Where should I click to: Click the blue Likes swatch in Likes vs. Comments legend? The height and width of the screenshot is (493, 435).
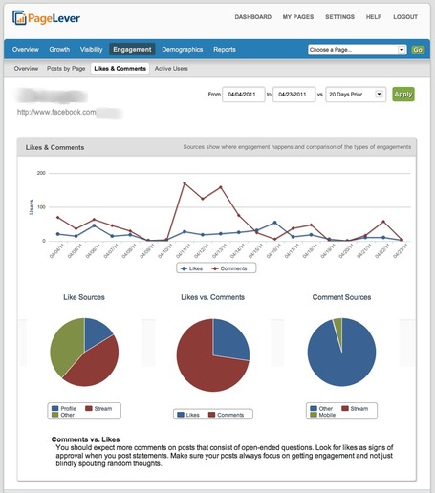(x=181, y=415)
